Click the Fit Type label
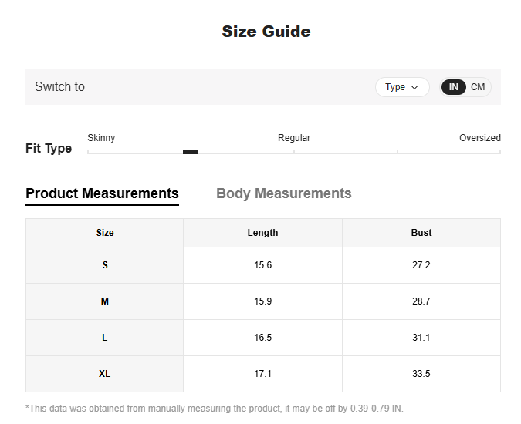 [49, 148]
